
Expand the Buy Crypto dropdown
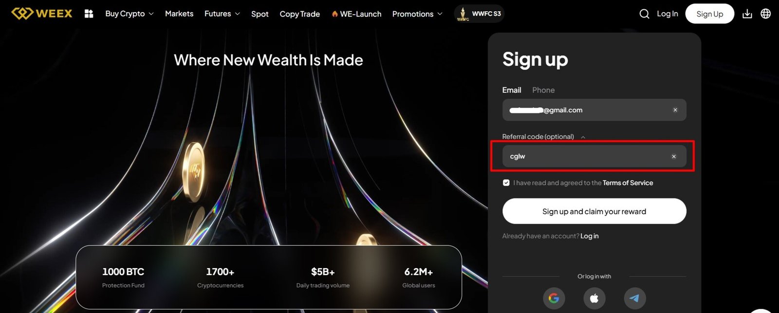point(129,14)
